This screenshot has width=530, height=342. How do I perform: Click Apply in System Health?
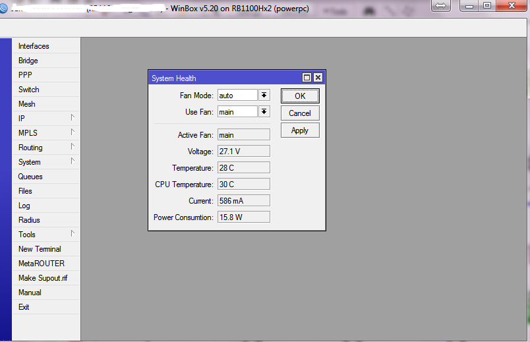click(x=300, y=130)
